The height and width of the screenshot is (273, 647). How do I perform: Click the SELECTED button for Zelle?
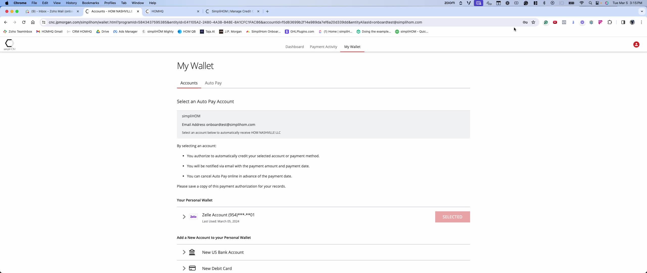[452, 217]
